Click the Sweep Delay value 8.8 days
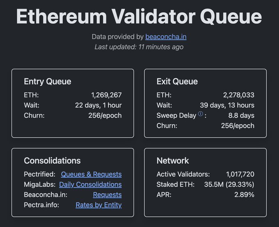Viewport: 279px width, 227px height. click(x=241, y=115)
